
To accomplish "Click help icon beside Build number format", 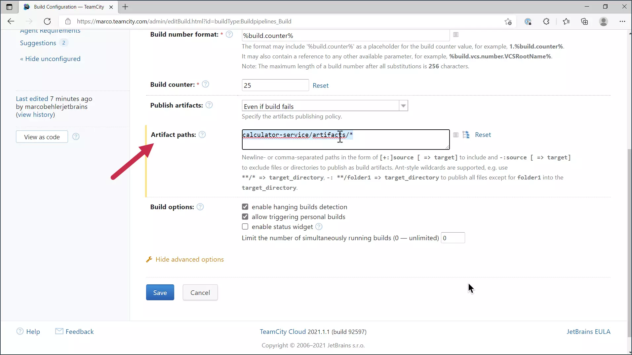I will [229, 34].
